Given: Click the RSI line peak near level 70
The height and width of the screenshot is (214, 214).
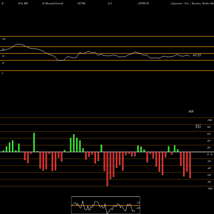Looking at the screenshot, I should click(18, 44).
